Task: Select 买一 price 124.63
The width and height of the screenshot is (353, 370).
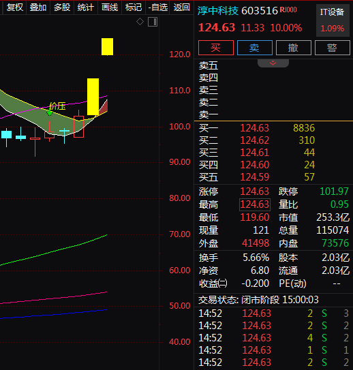Action: point(255,128)
